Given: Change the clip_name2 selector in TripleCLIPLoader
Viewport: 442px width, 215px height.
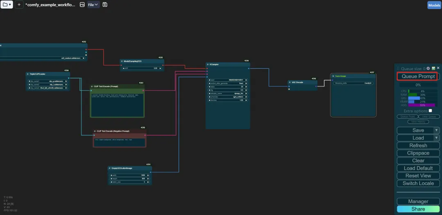Looking at the screenshot, I should (x=47, y=85).
